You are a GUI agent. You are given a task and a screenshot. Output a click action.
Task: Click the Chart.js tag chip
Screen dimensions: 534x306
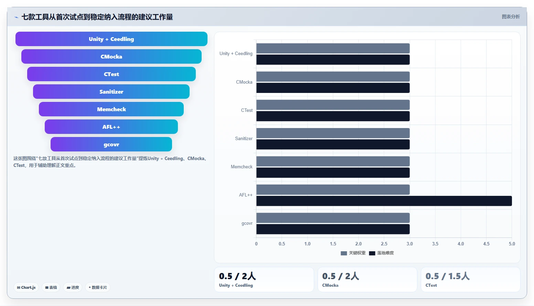(x=26, y=287)
